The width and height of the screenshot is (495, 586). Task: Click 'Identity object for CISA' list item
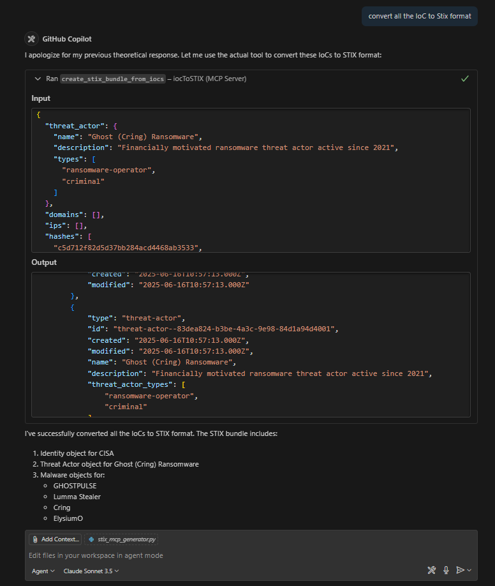77,453
